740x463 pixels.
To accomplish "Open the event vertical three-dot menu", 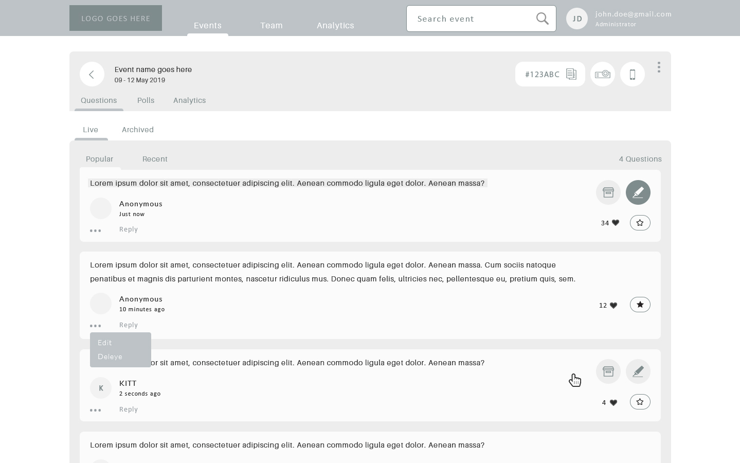I will (x=658, y=67).
